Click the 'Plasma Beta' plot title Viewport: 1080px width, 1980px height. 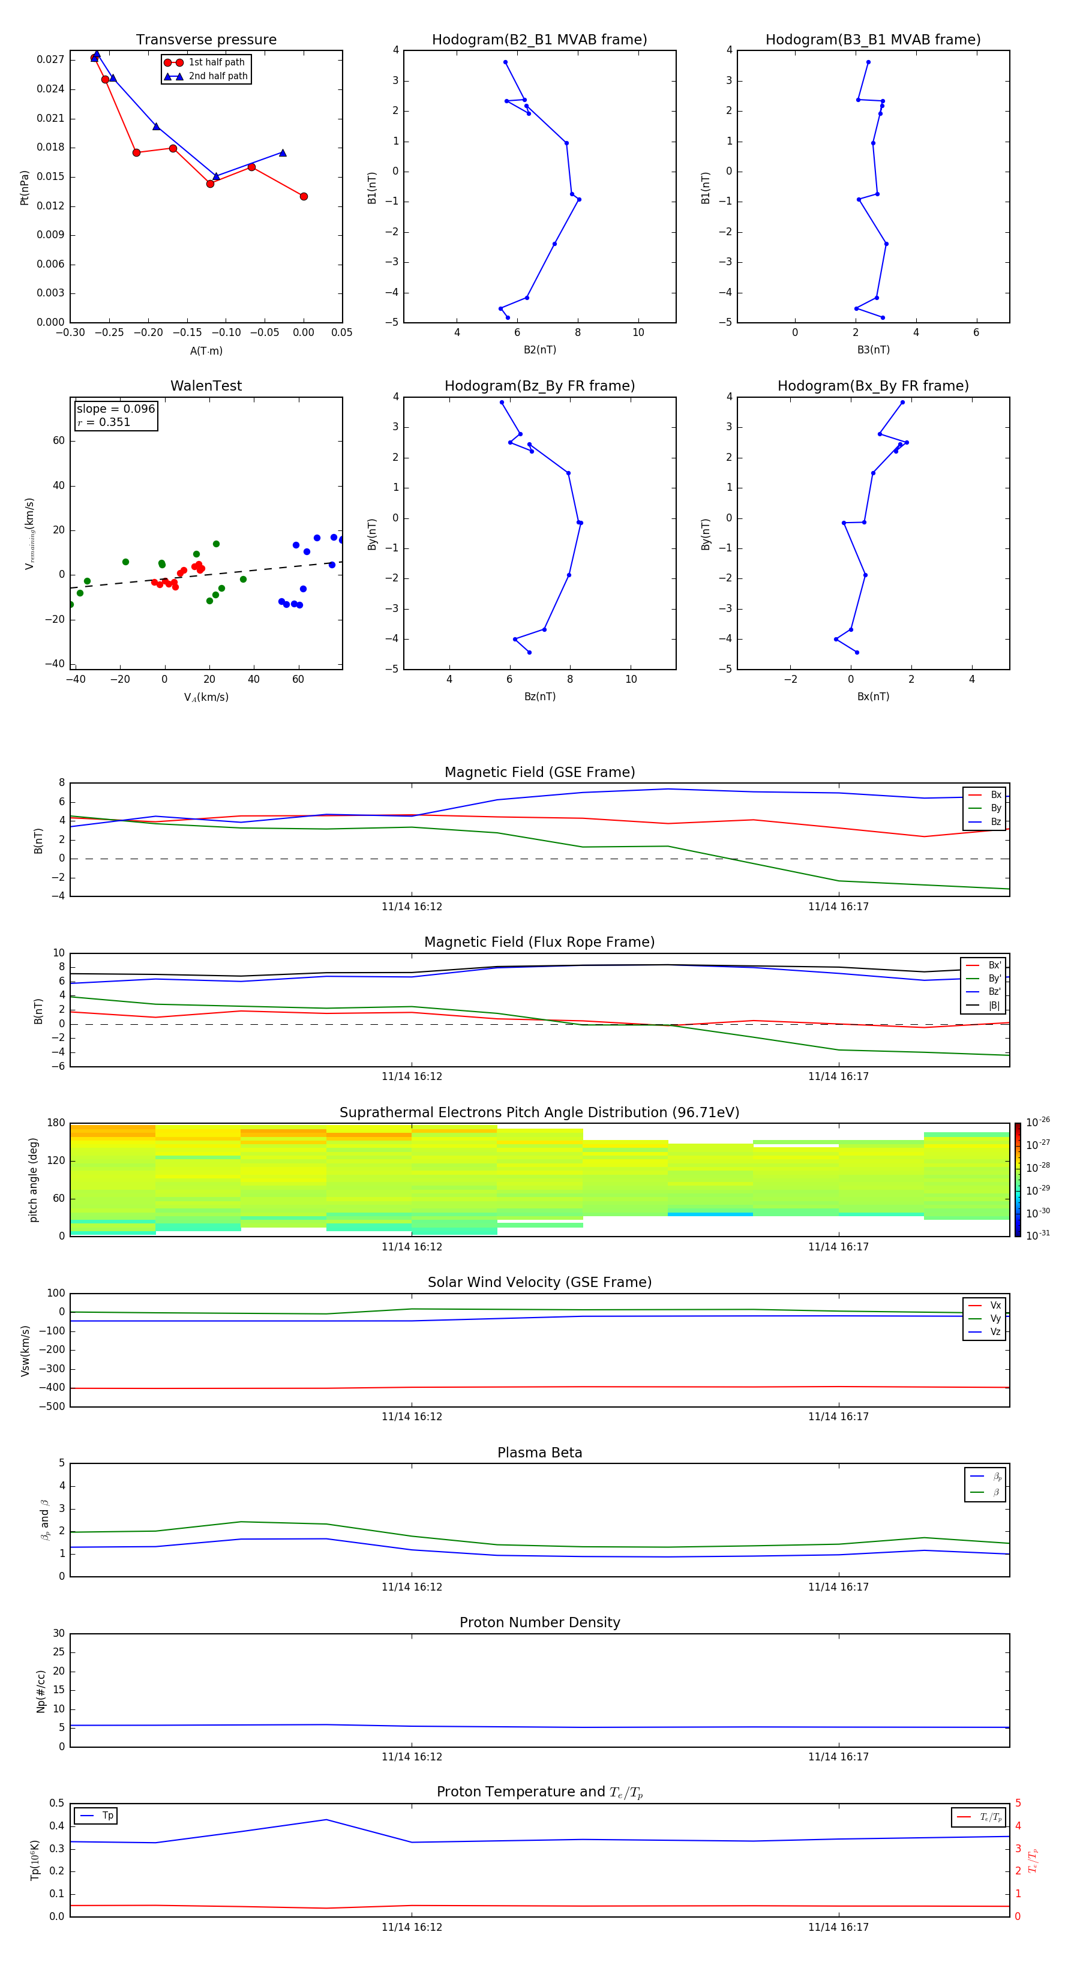coord(539,1453)
